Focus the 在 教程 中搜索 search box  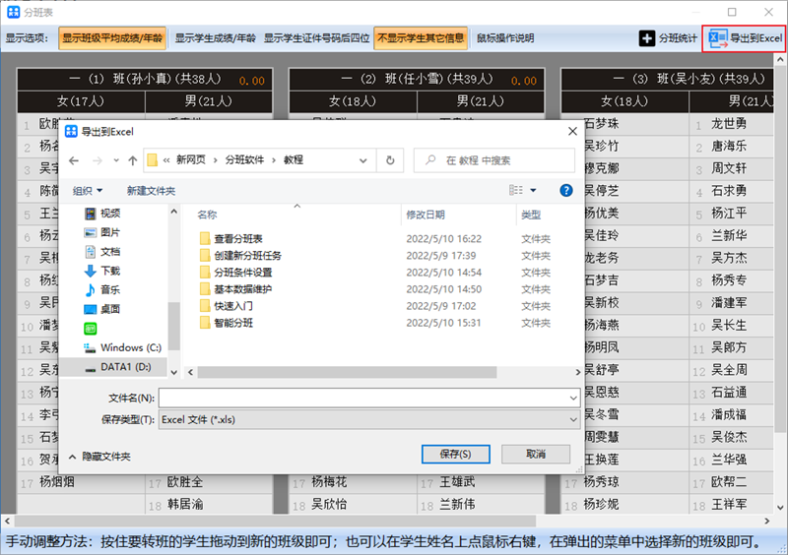click(x=494, y=160)
